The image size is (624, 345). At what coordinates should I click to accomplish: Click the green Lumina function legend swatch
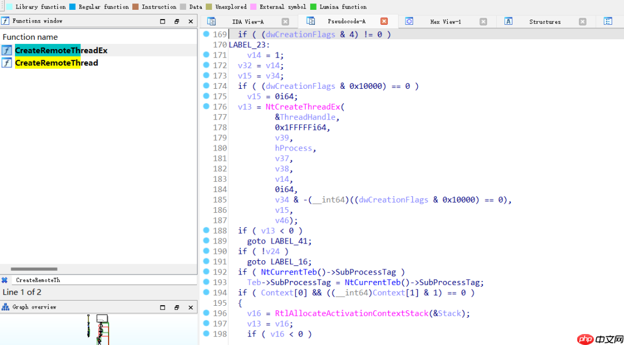click(x=313, y=7)
